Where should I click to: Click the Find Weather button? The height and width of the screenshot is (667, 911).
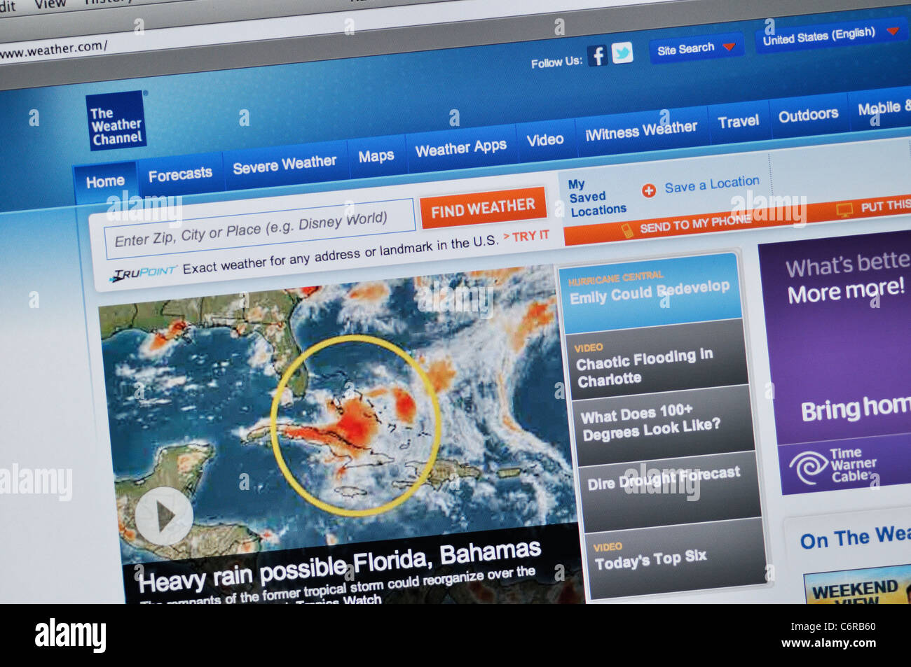[483, 208]
